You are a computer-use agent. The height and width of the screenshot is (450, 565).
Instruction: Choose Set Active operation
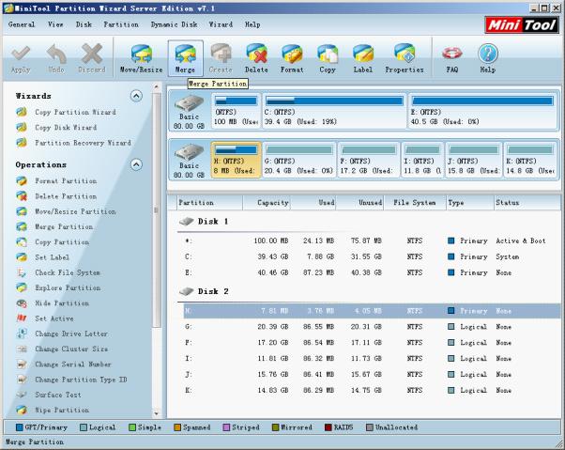[x=45, y=318]
